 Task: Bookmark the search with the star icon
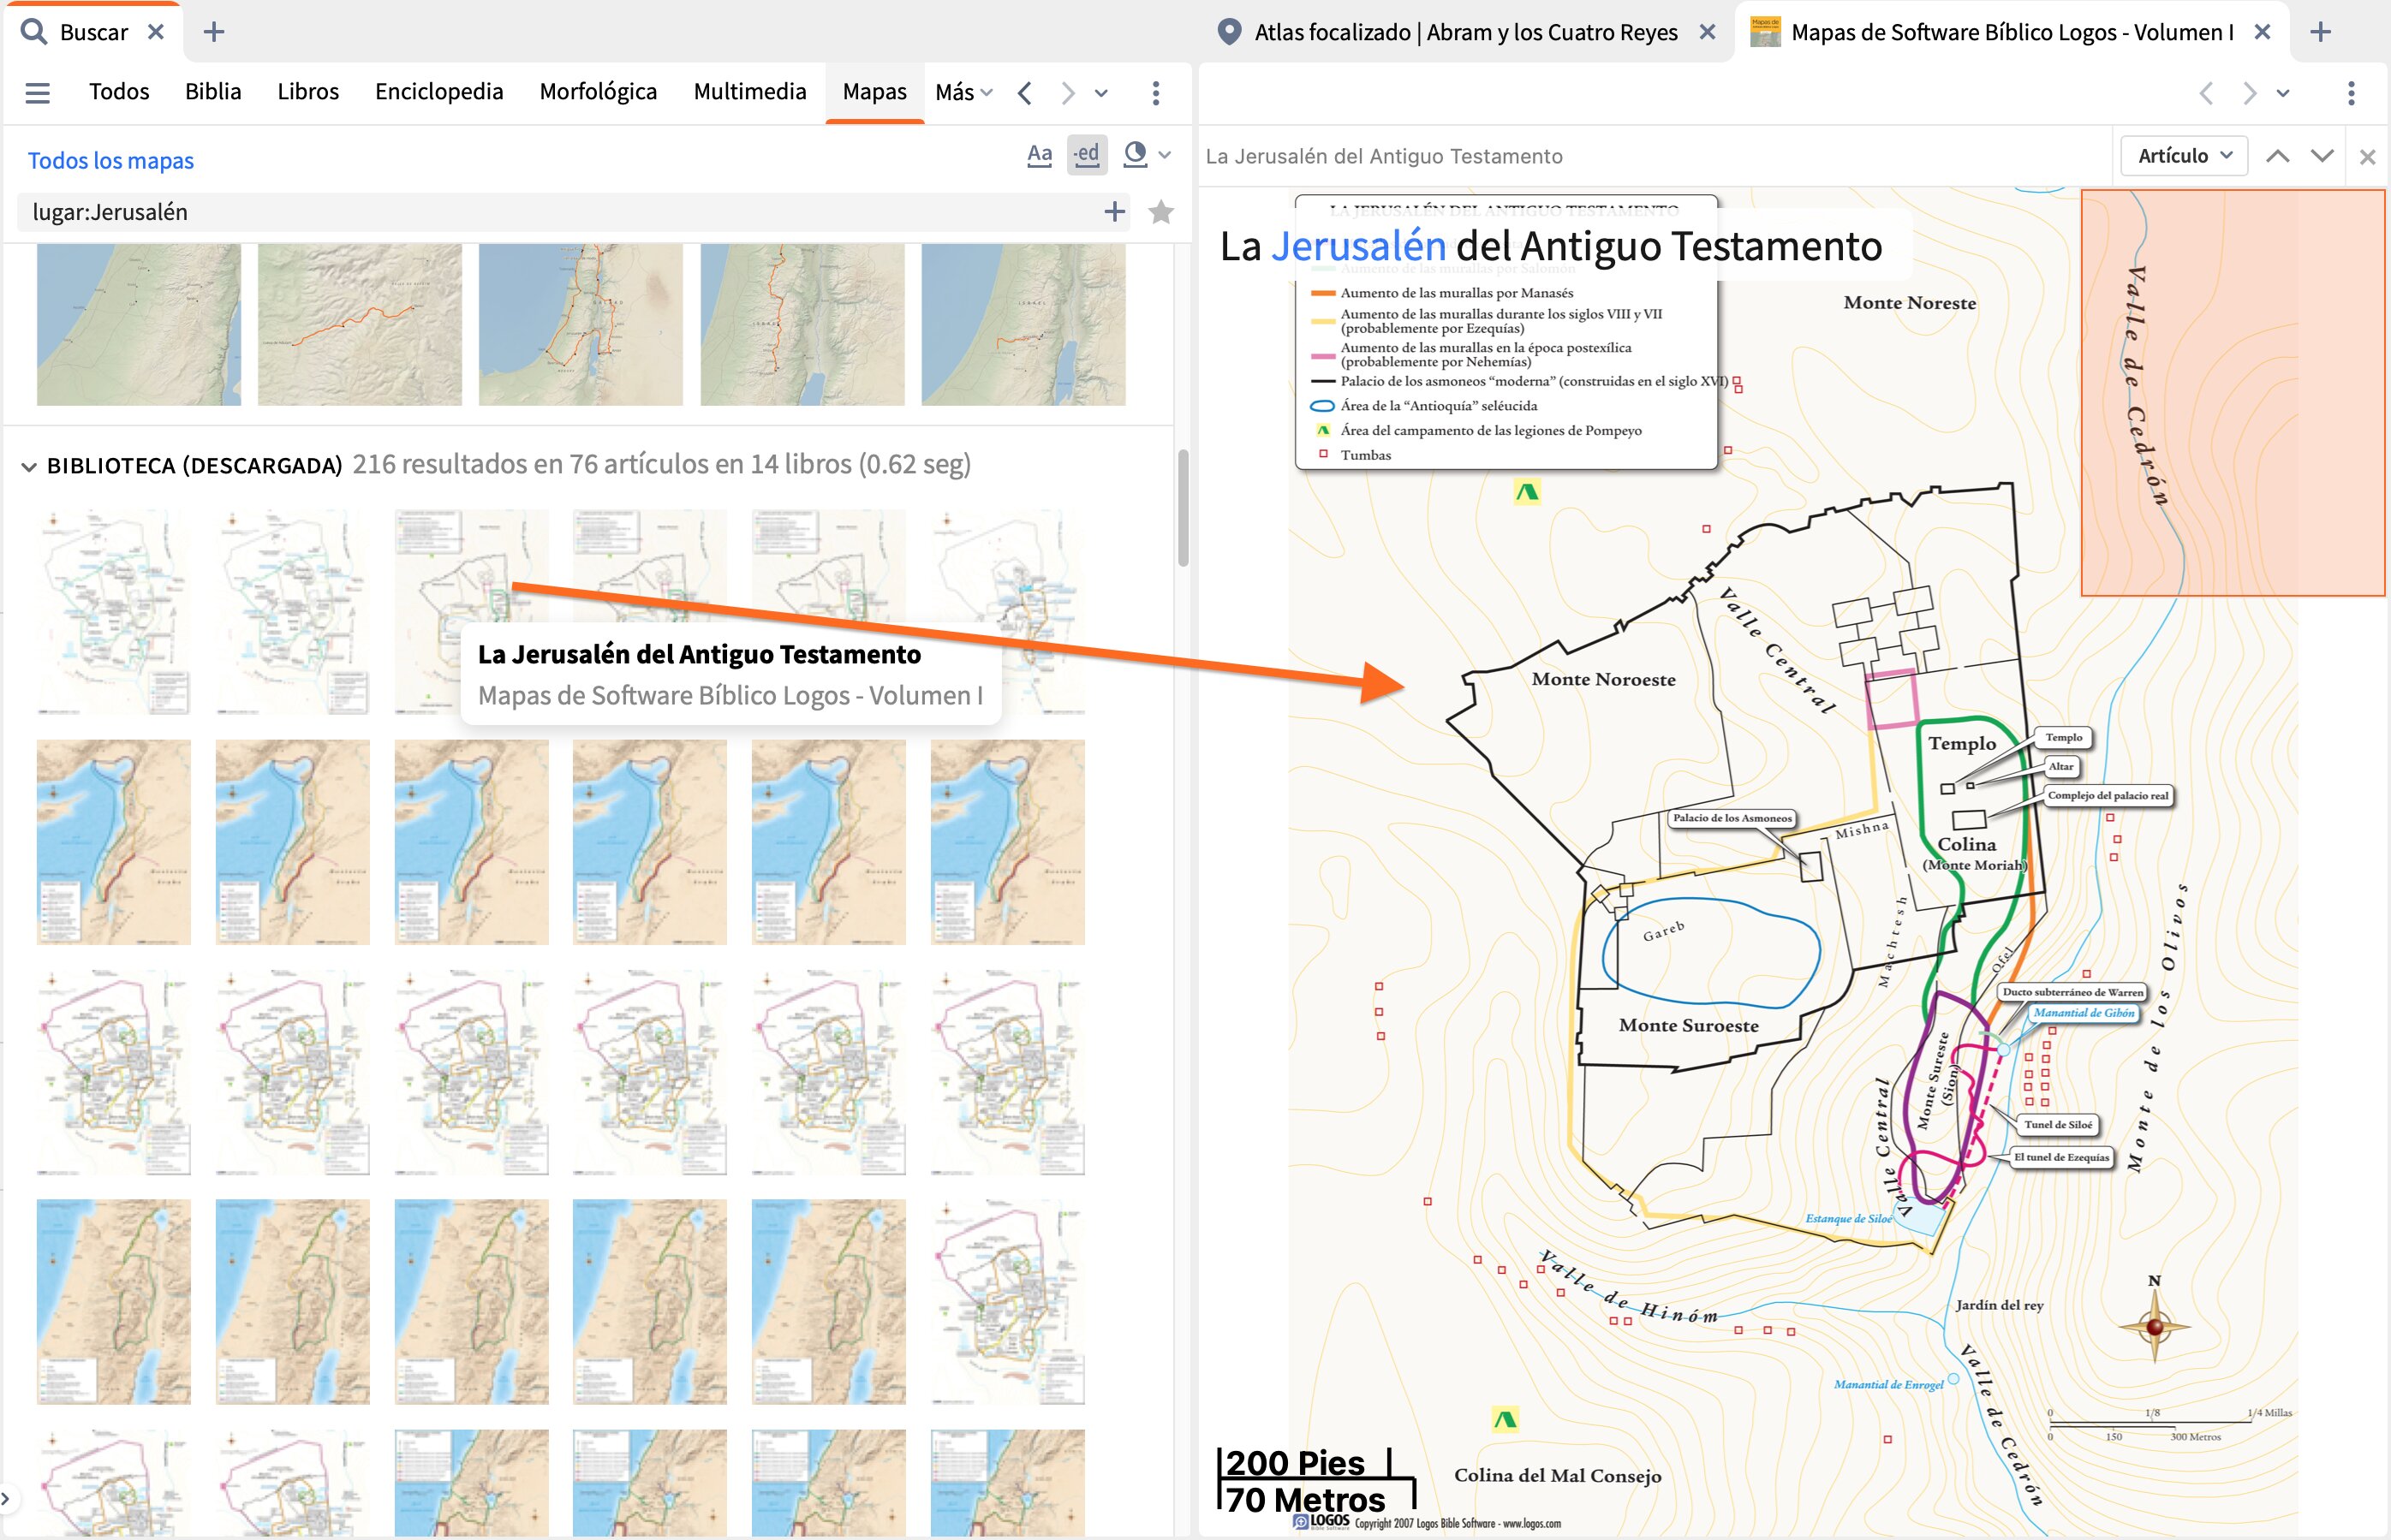coord(1160,212)
